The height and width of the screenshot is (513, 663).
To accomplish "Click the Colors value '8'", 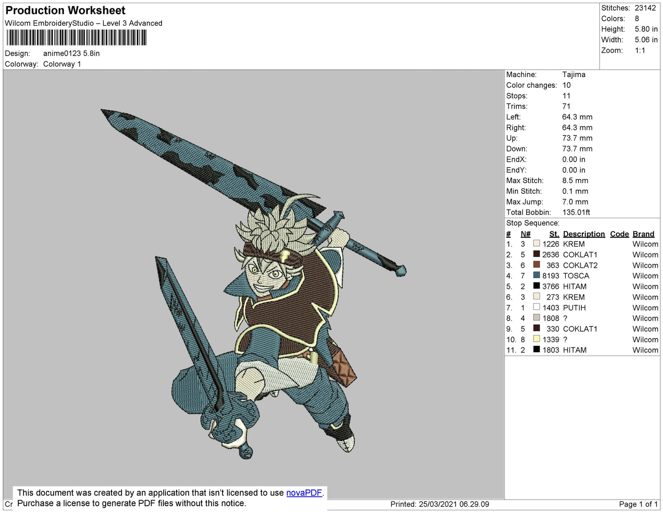I will coord(637,18).
